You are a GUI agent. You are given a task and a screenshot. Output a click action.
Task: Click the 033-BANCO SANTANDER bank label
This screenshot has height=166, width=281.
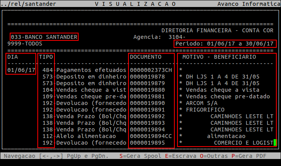click(44, 37)
